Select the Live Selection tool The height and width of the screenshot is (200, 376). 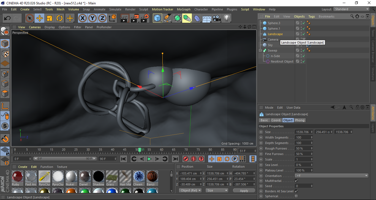[30, 18]
